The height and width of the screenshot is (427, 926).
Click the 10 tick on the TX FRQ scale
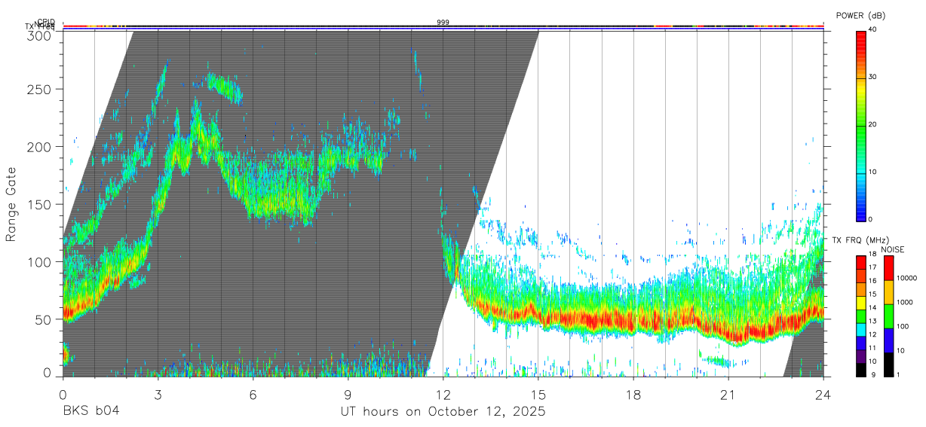(x=872, y=362)
